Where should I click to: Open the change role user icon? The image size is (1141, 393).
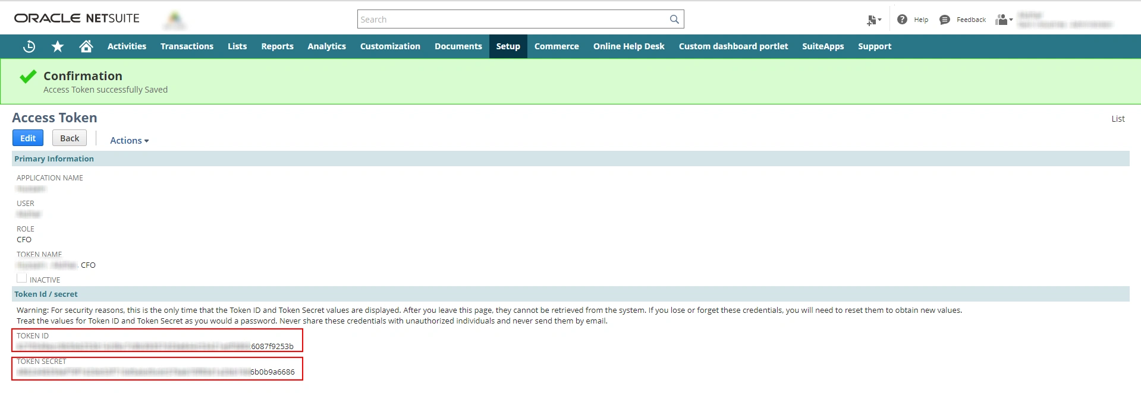pos(1004,20)
